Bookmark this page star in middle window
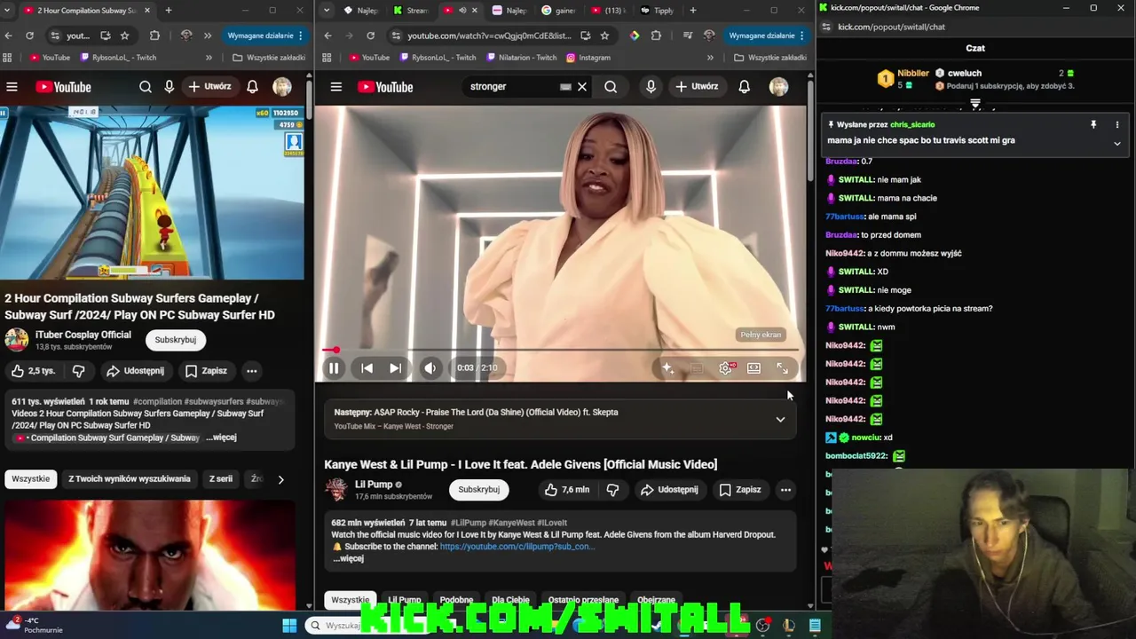Screen dimensions: 1136x639 (x=604, y=35)
